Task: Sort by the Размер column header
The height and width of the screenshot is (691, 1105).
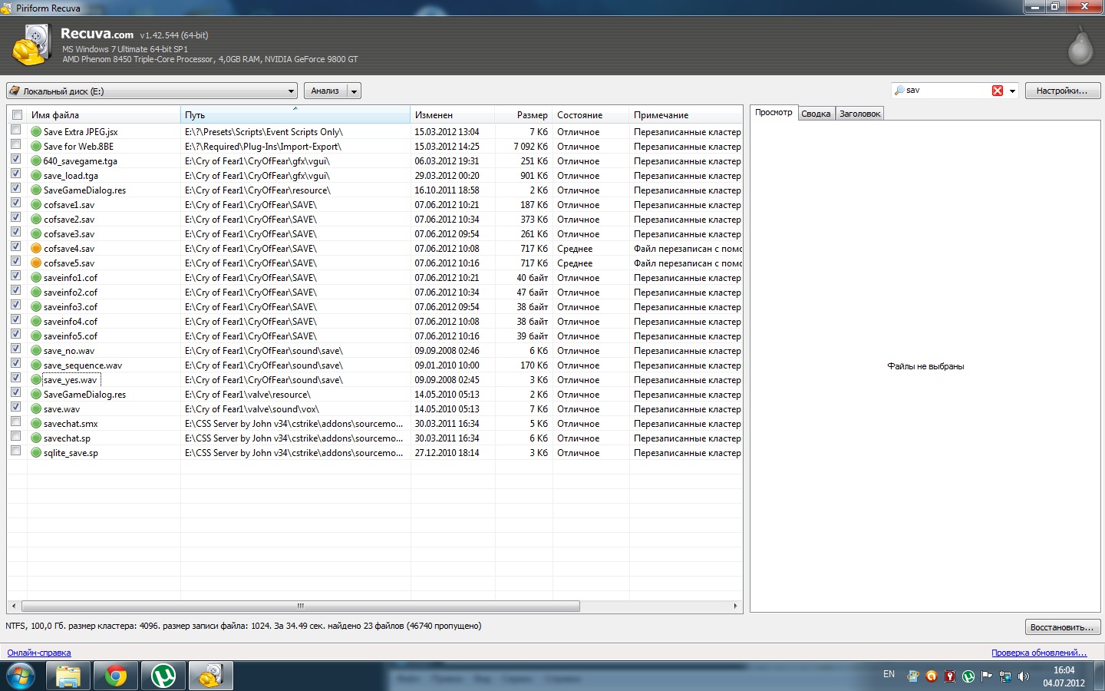Action: pos(524,115)
